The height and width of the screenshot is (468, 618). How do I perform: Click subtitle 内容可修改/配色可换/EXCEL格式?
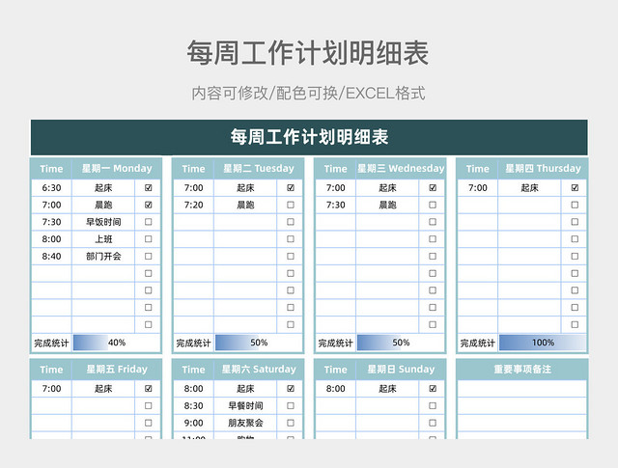[308, 94]
